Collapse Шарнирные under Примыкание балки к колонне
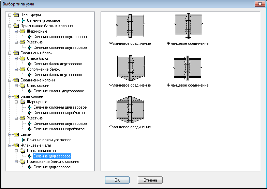Image resolution: width=267 pixels, height=189 pixels. point(16,31)
